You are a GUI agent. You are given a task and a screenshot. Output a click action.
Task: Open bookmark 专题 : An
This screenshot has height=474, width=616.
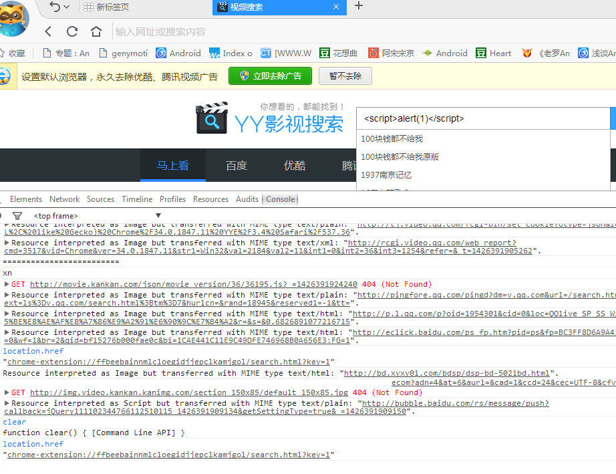pos(66,53)
